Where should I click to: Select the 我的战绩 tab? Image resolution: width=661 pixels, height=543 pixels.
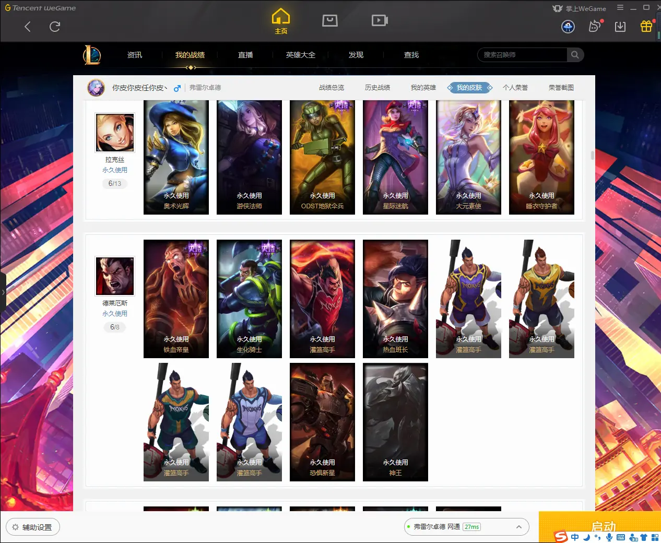click(190, 55)
